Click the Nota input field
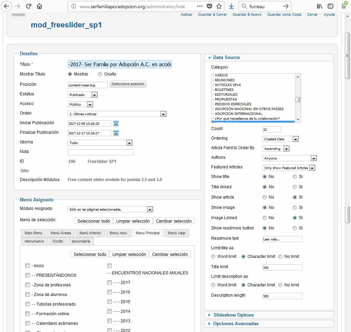 pos(100,152)
